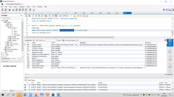The image size is (174, 97).
Task: Collapse the book table node
Action: pos(6,26)
